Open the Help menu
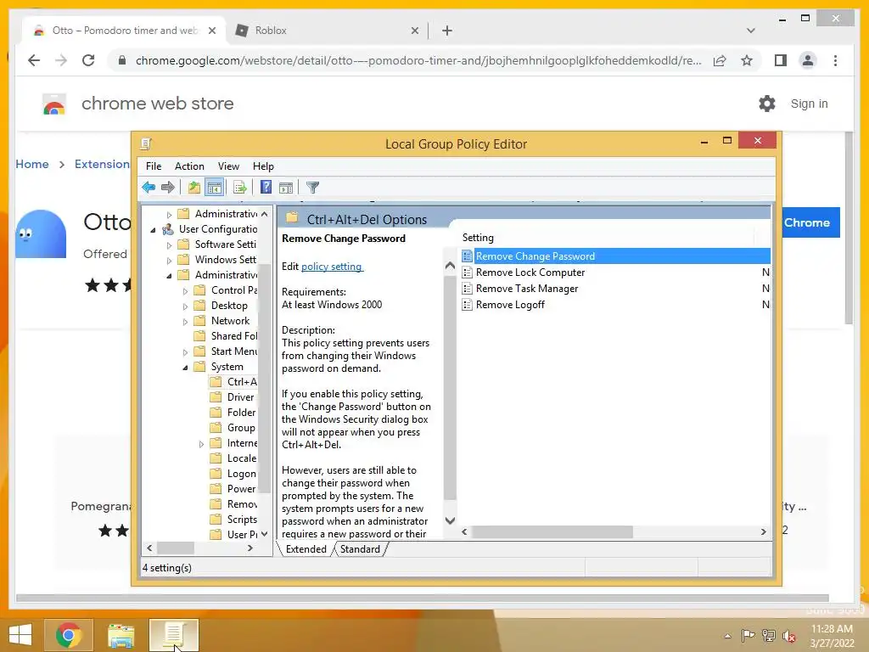The image size is (869, 652). click(x=263, y=166)
